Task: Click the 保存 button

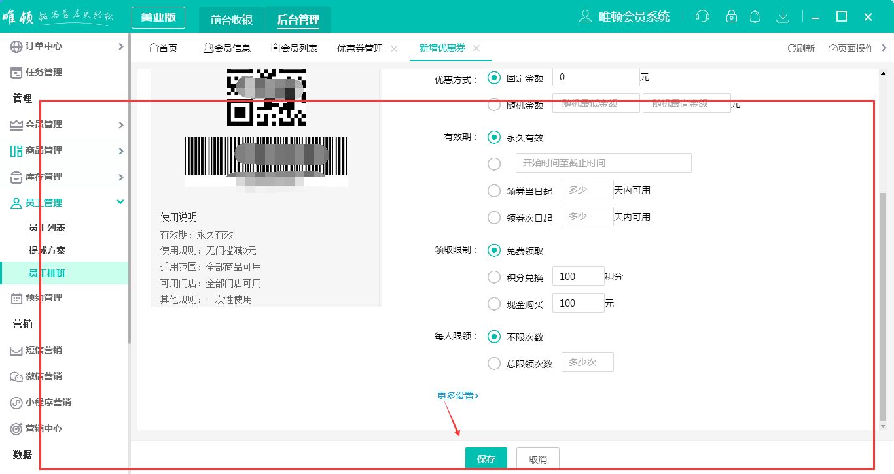Action: pos(486,459)
